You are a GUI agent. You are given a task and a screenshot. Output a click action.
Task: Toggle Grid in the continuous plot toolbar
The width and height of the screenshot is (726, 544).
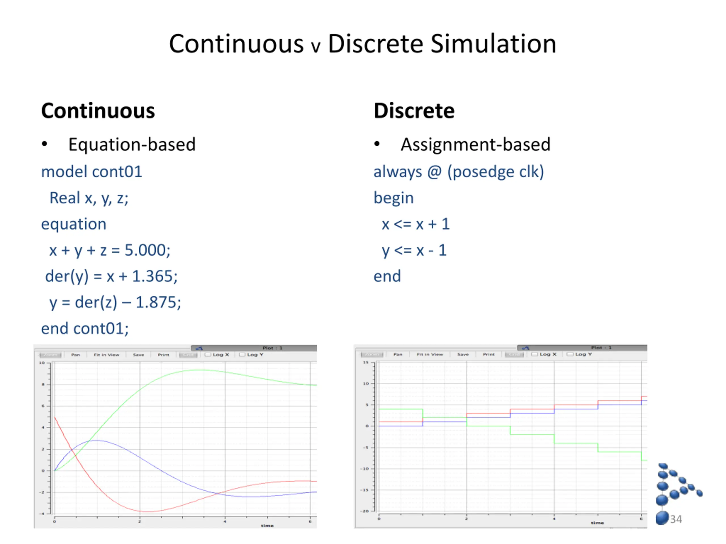(x=188, y=355)
